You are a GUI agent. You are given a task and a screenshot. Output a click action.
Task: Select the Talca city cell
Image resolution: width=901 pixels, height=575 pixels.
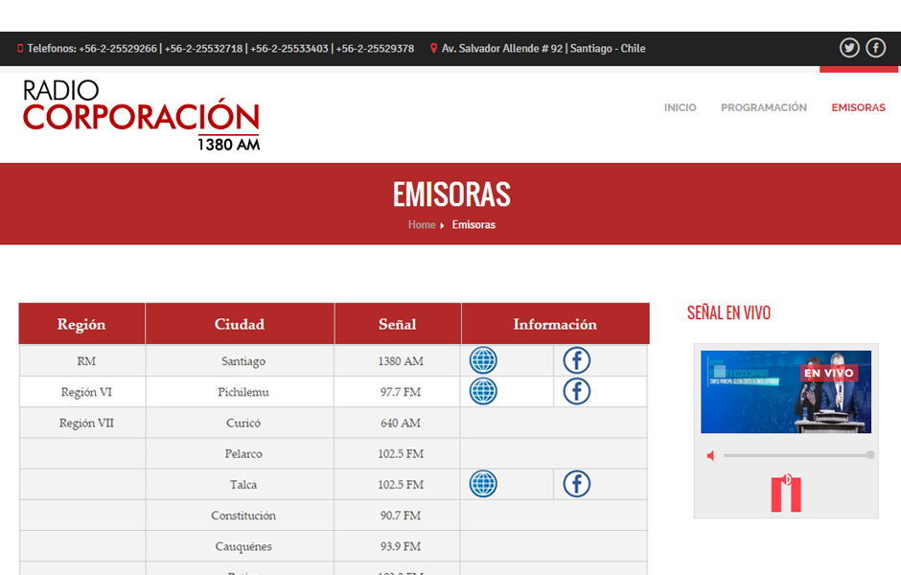pos(240,484)
